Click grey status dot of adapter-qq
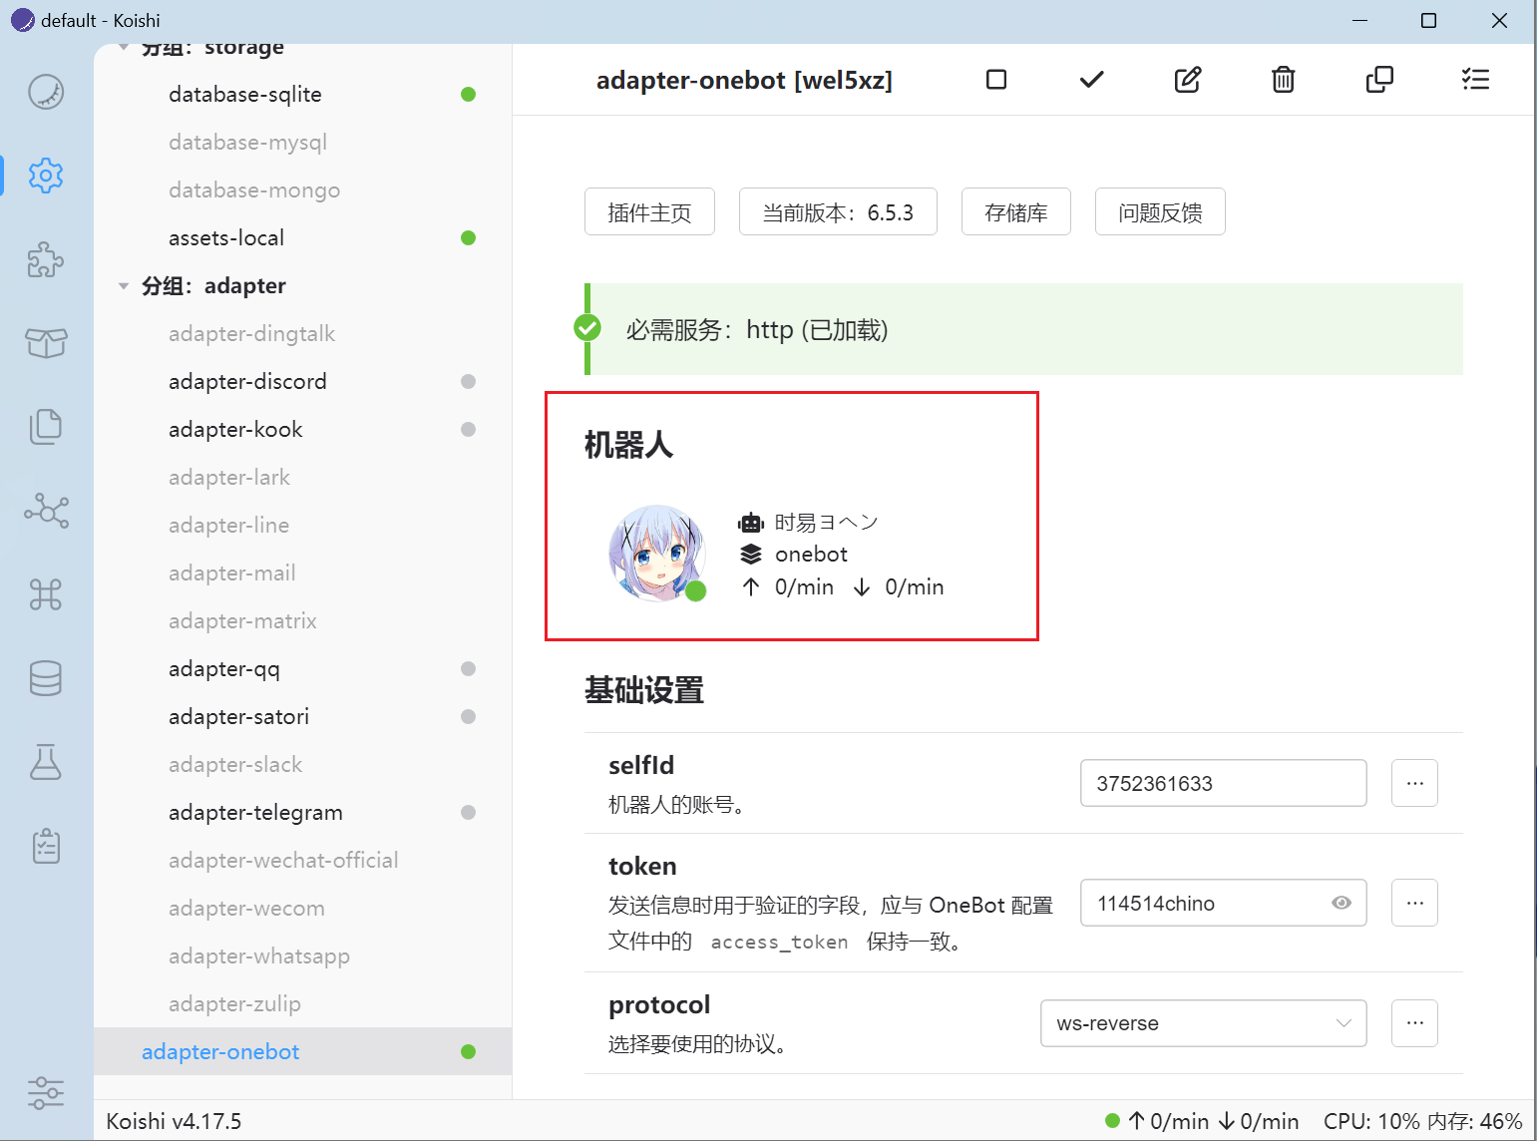 [x=468, y=669]
